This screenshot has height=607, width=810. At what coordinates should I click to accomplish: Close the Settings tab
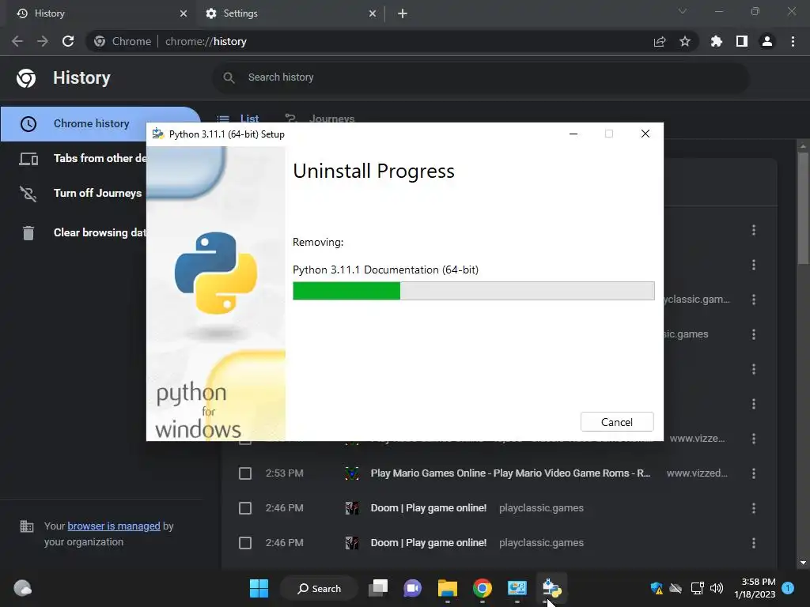click(x=373, y=13)
